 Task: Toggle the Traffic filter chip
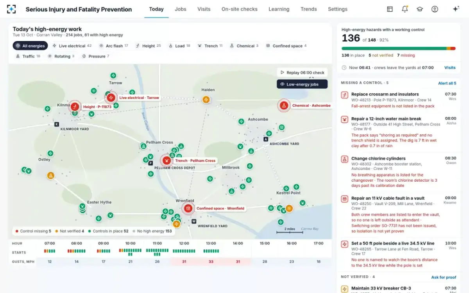pos(28,56)
